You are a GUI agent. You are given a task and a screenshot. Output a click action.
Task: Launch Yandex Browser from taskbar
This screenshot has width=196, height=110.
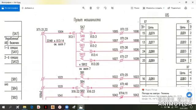60,107
